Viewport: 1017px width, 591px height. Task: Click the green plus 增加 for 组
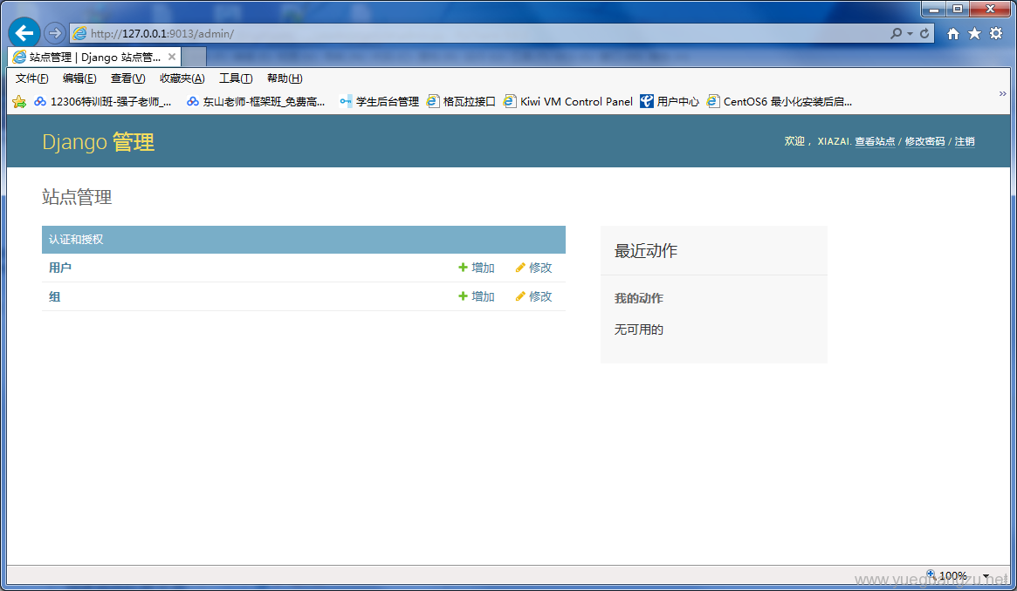click(x=477, y=296)
